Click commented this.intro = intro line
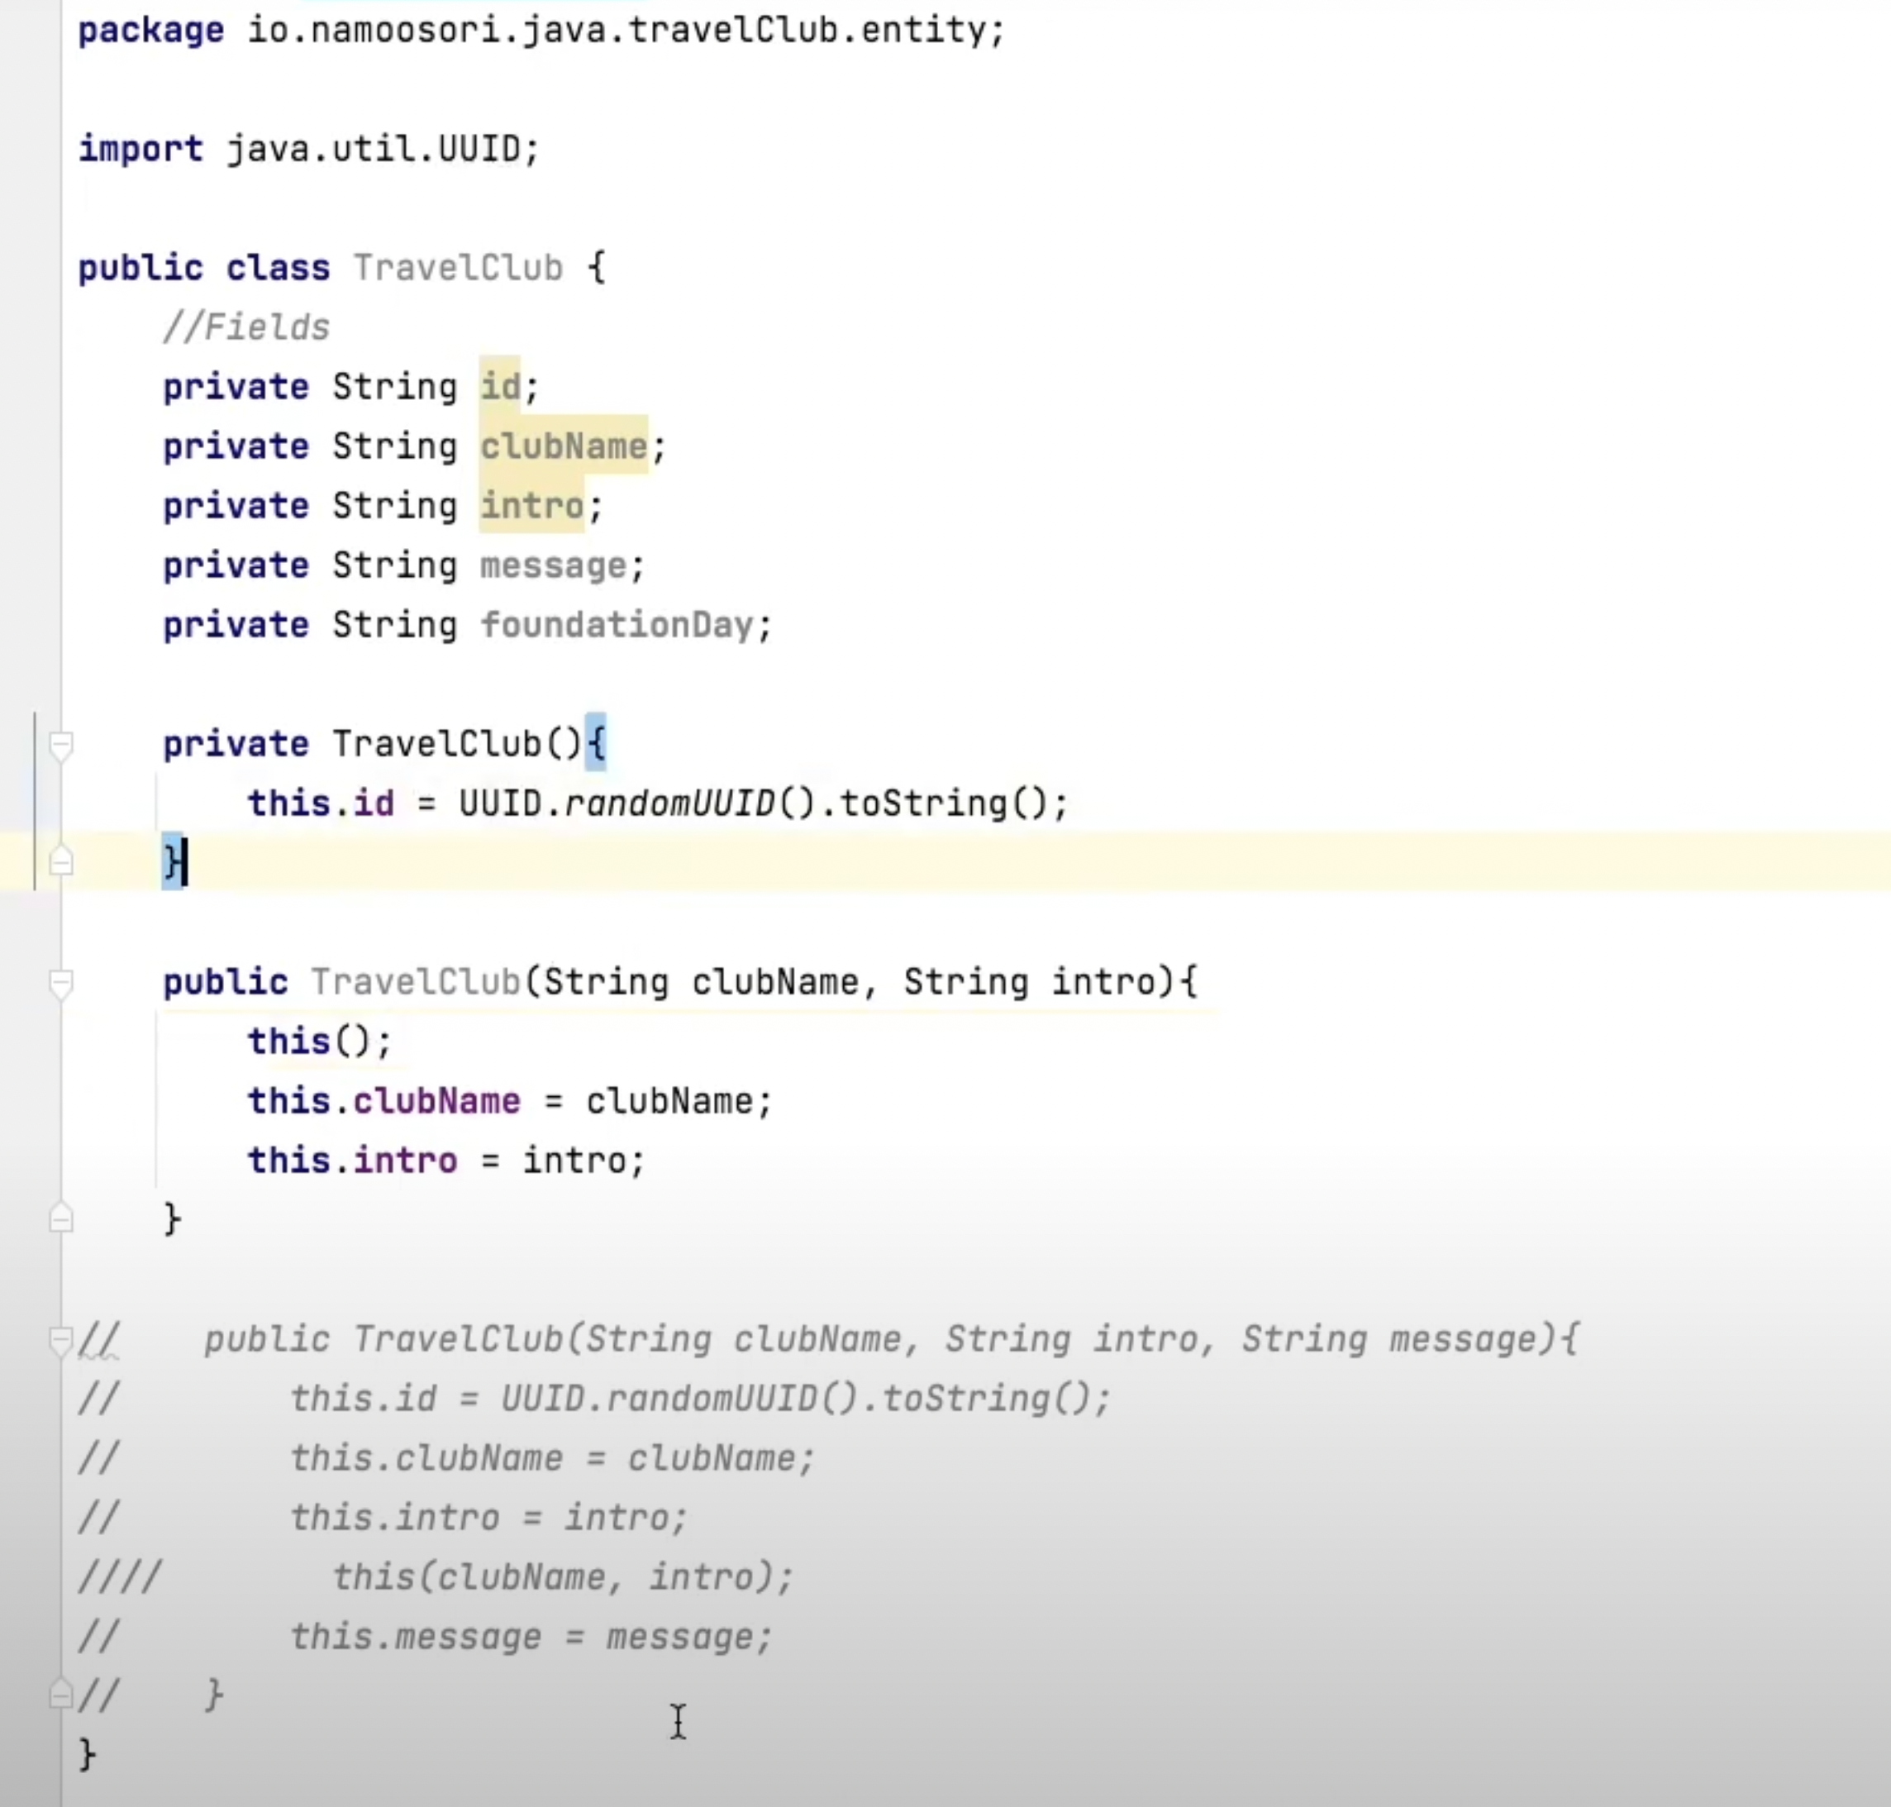The image size is (1891, 1807). point(489,1519)
